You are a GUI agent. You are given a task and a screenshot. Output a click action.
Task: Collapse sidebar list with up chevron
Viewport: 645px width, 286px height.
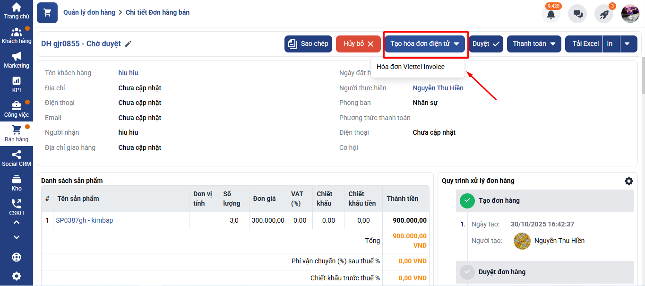point(17,223)
